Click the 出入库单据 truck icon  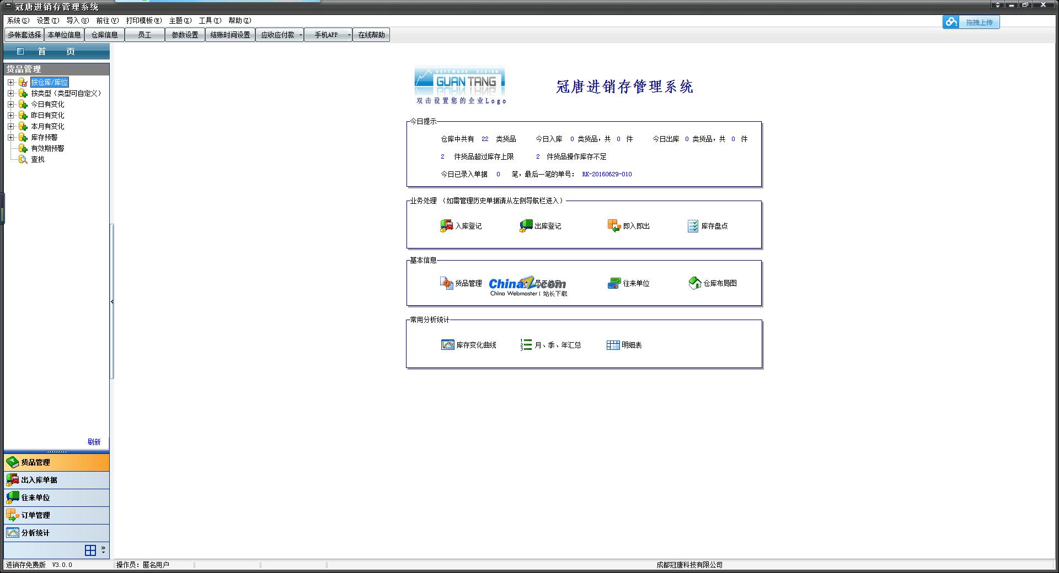point(12,480)
